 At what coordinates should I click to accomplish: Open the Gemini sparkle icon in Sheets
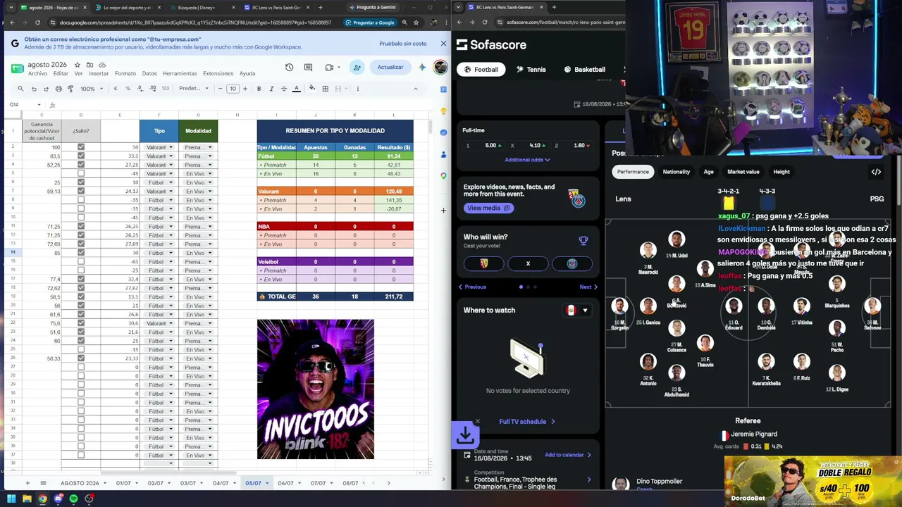coord(422,68)
